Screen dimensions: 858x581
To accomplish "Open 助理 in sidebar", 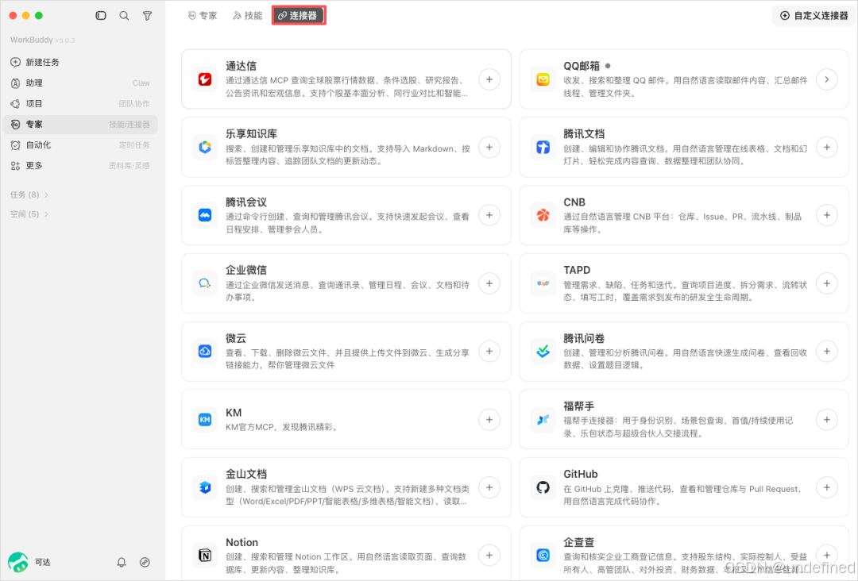I will pos(80,83).
